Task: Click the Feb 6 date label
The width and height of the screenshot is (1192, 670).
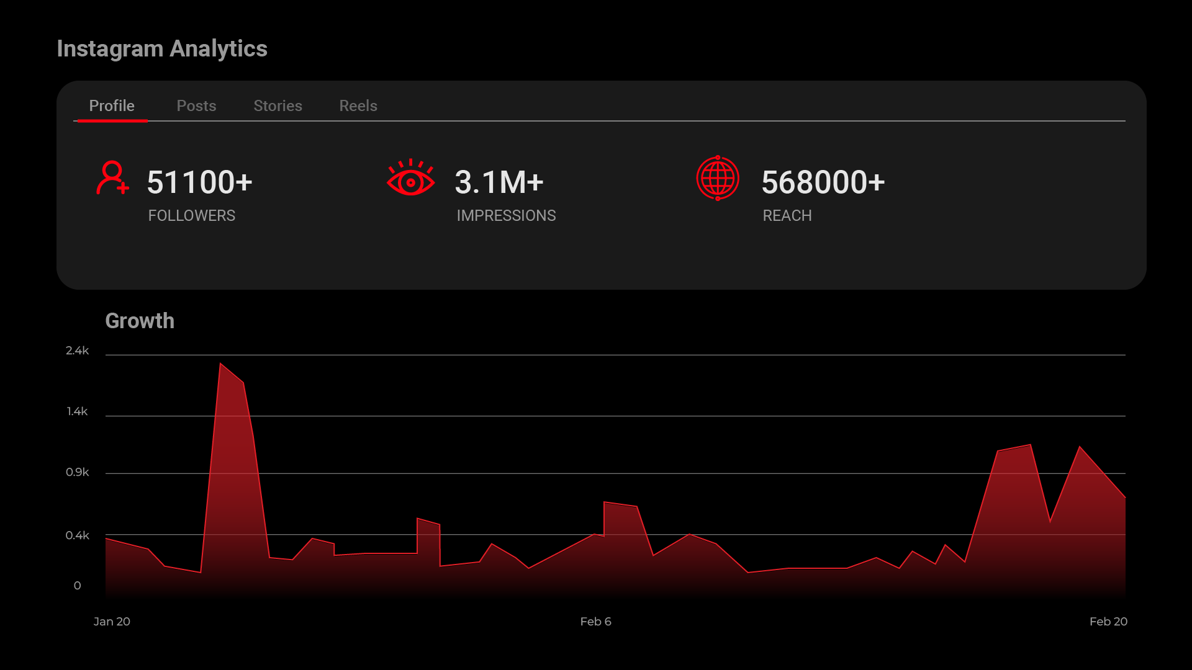Action: point(596,622)
